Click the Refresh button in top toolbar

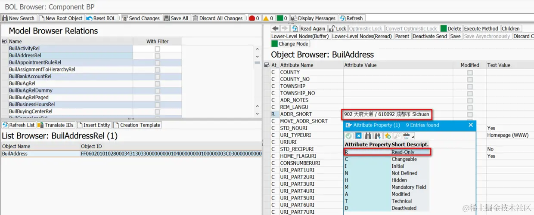[x=351, y=18]
